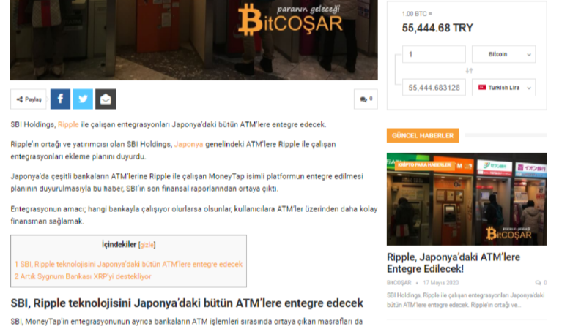Click the converted amount field 55,444.683128

click(x=434, y=88)
